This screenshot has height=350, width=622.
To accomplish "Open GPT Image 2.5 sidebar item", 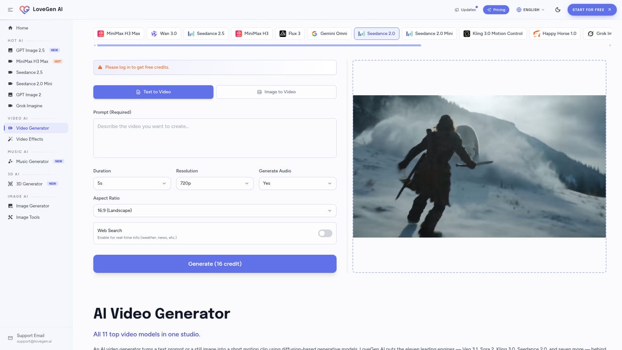I will coord(36,50).
